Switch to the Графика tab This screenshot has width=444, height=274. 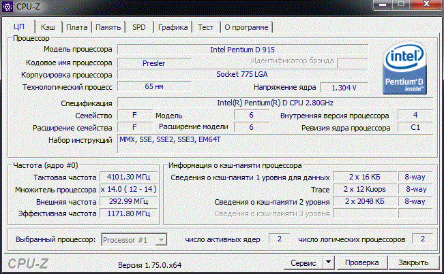[173, 27]
